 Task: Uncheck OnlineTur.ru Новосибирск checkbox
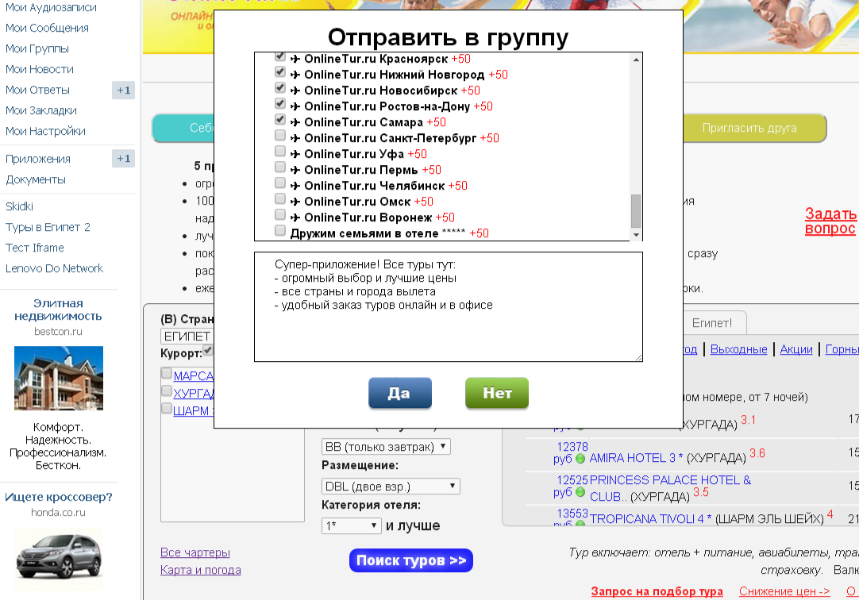pos(280,87)
